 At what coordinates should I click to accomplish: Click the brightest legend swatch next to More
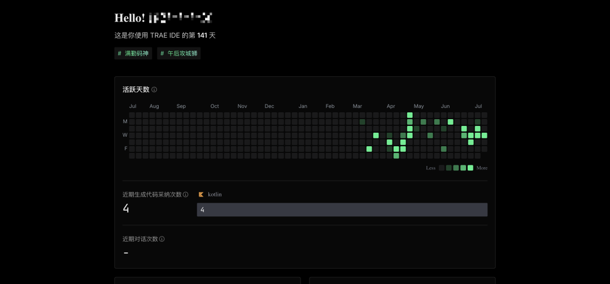[470, 168]
